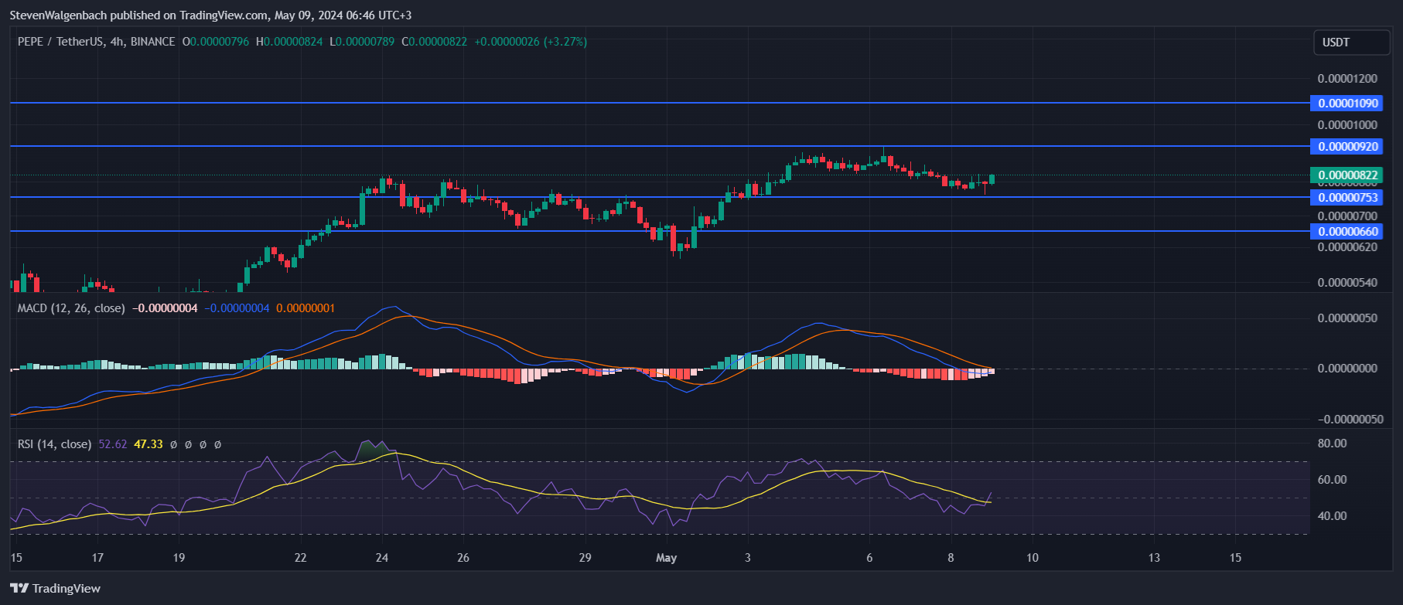Click the 0.00000620 price axis tick
1403x605 pixels.
click(1347, 247)
